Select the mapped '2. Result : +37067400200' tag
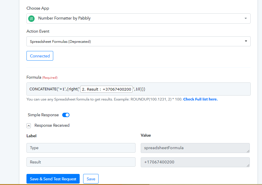The height and width of the screenshot is (185, 262). pos(106,89)
